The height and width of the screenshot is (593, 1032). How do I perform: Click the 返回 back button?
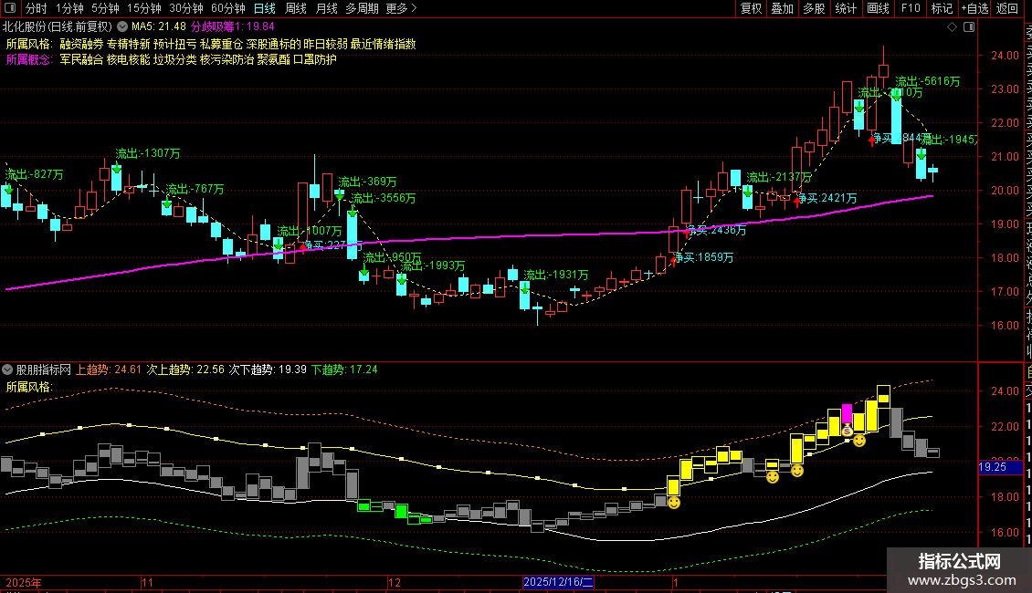(x=1007, y=8)
